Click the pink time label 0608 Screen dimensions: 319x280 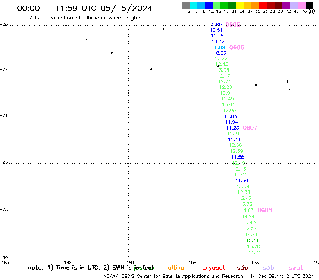[x=265, y=210]
